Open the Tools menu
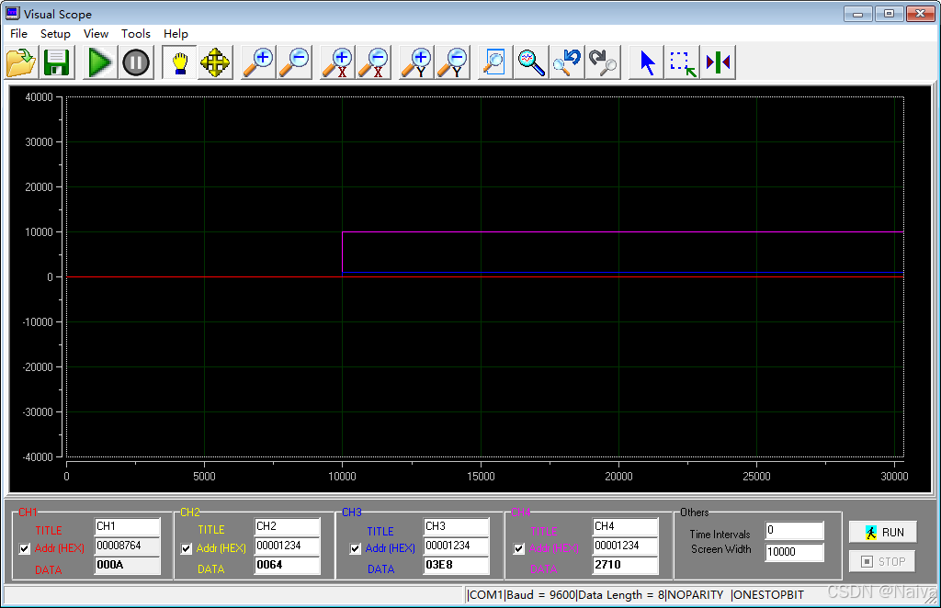The height and width of the screenshot is (608, 941). pos(136,34)
